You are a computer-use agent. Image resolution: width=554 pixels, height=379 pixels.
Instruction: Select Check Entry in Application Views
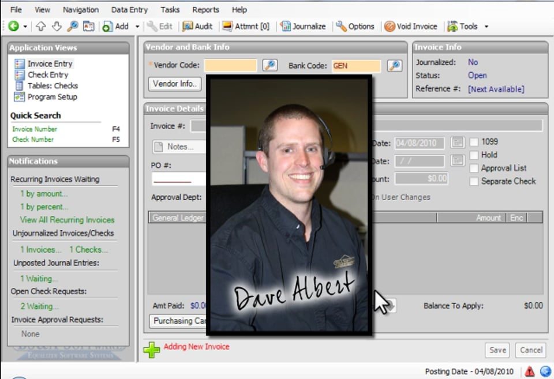pos(42,75)
